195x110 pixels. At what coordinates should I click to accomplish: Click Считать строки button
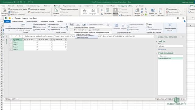pyautogui.click(x=39, y=30)
